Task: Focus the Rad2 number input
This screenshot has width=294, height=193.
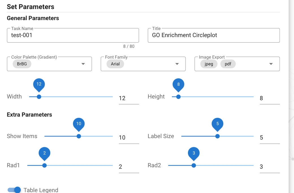Action: [x=269, y=167]
